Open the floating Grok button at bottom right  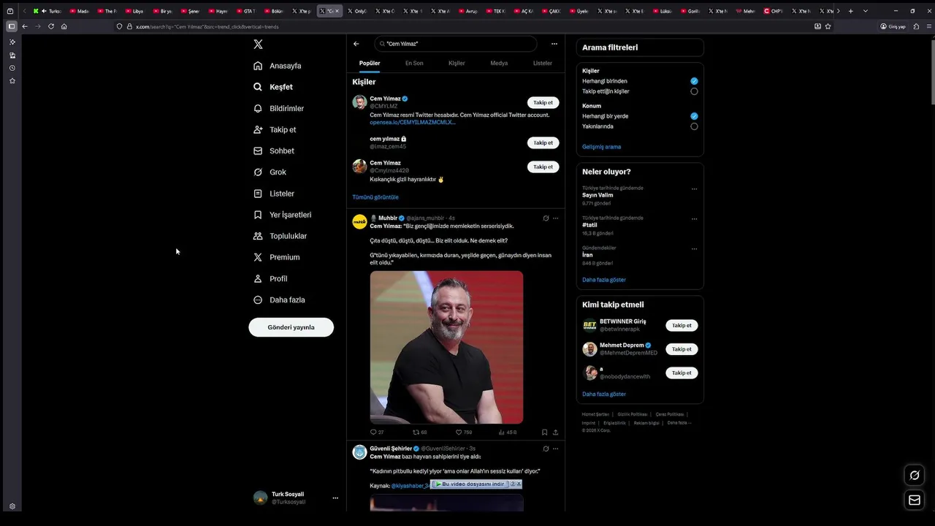tap(914, 476)
